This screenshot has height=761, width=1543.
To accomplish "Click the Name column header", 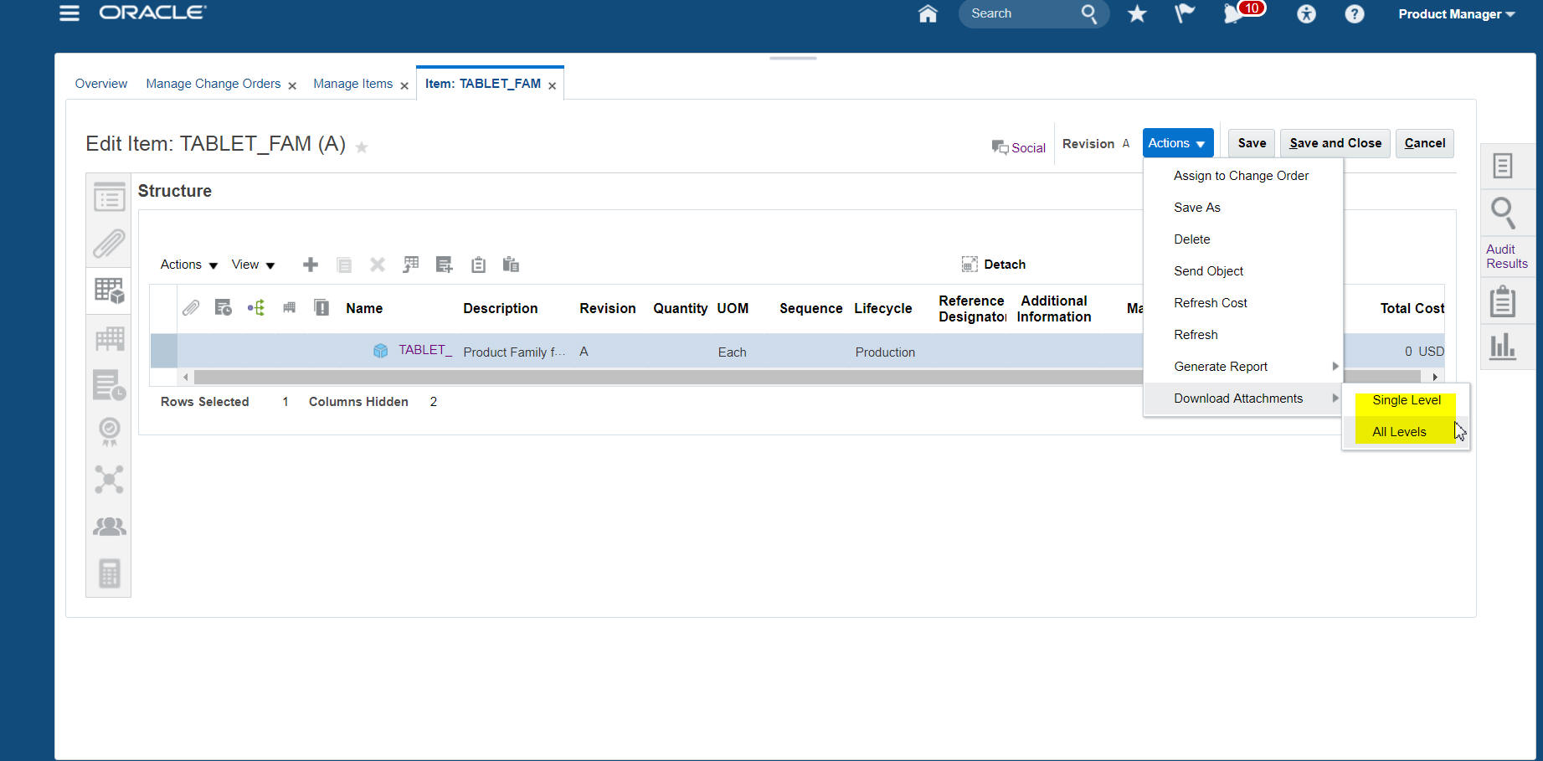I will (x=364, y=308).
